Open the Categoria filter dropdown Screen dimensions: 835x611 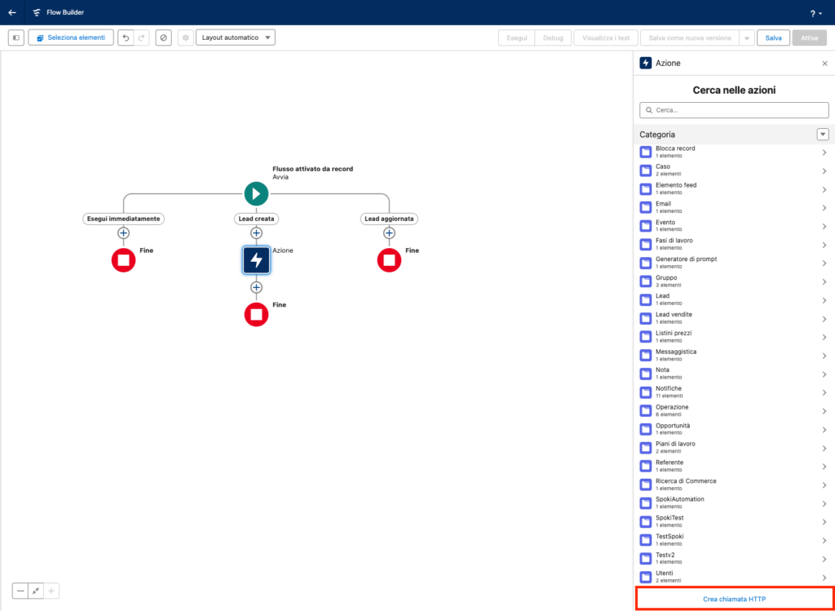point(822,135)
